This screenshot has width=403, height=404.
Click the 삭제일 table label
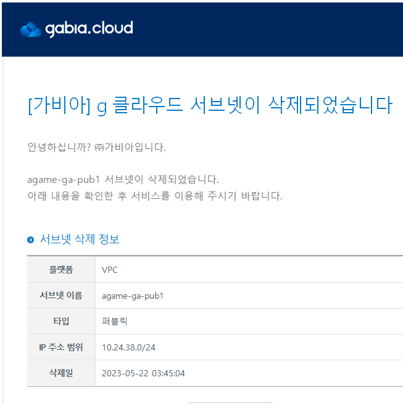click(x=61, y=373)
